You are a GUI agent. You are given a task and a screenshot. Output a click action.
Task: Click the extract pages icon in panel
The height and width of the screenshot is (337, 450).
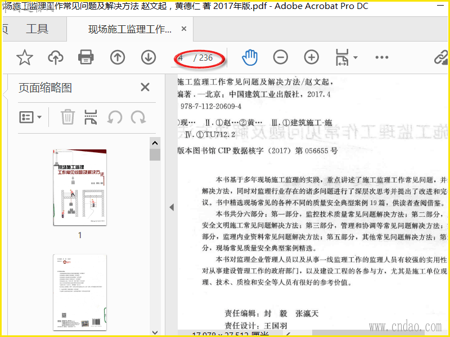coord(91,117)
